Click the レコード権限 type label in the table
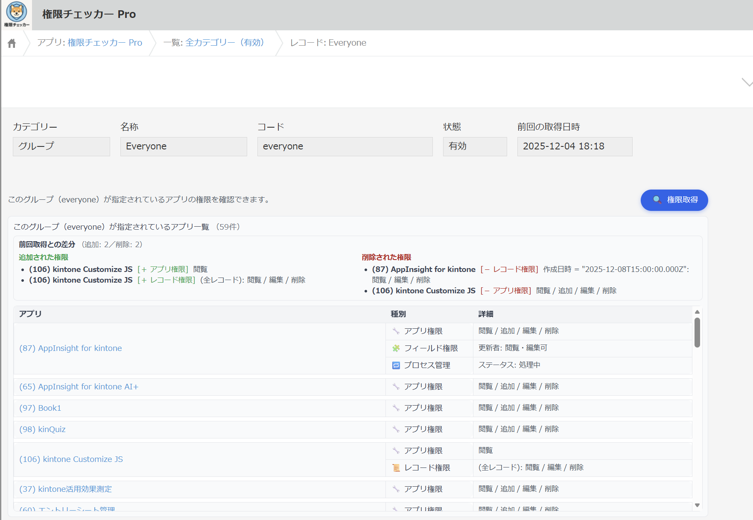Image resolution: width=753 pixels, height=520 pixels. (427, 468)
